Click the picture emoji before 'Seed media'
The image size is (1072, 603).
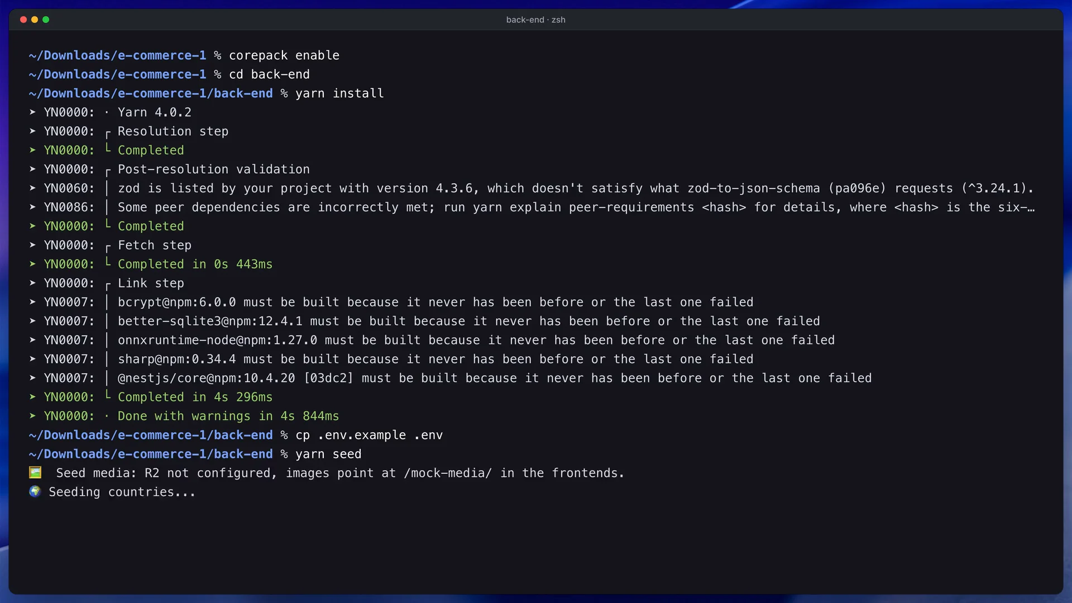pyautogui.click(x=35, y=472)
